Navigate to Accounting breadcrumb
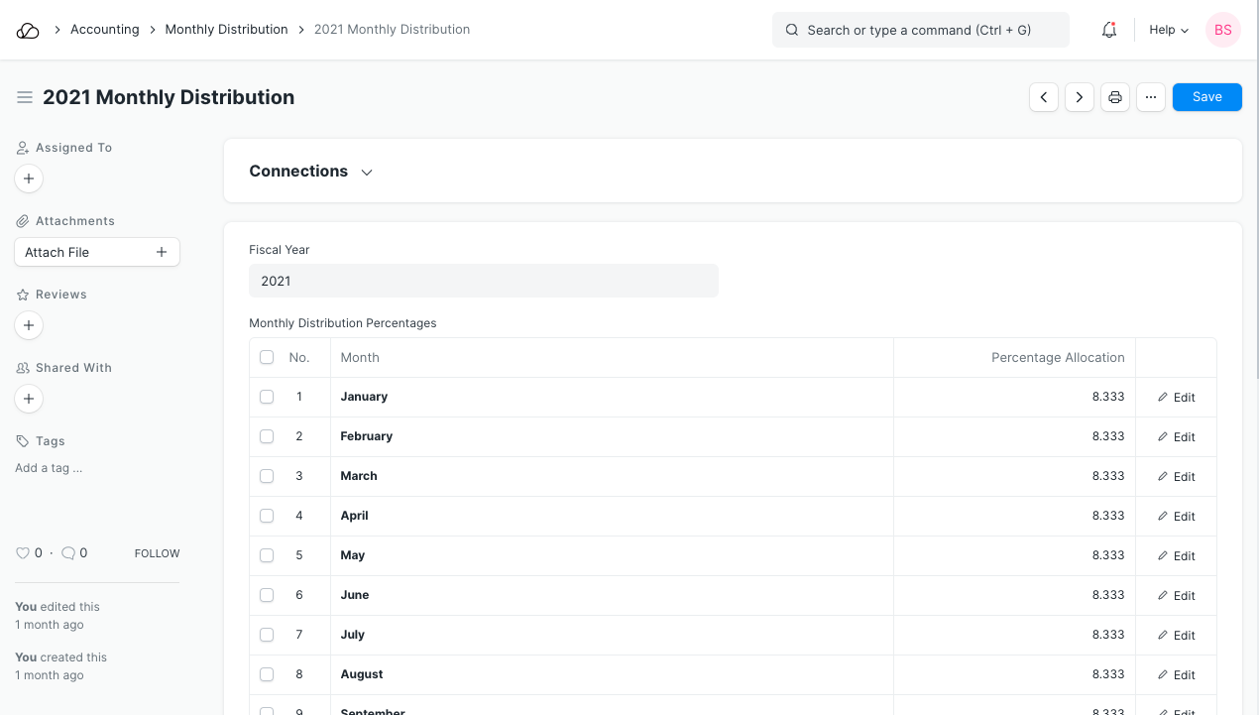The width and height of the screenshot is (1259, 715). click(104, 30)
